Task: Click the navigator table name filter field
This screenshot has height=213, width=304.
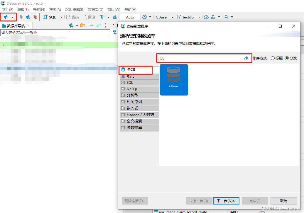Action: click(55, 33)
